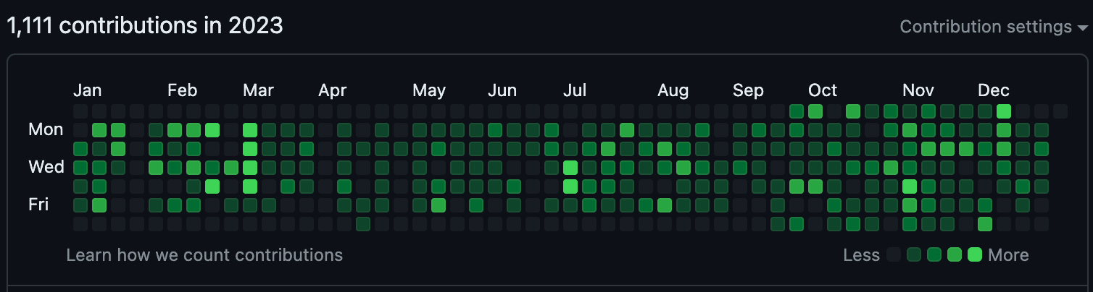Click the Jul month label
The width and height of the screenshot is (1093, 292).
click(575, 90)
